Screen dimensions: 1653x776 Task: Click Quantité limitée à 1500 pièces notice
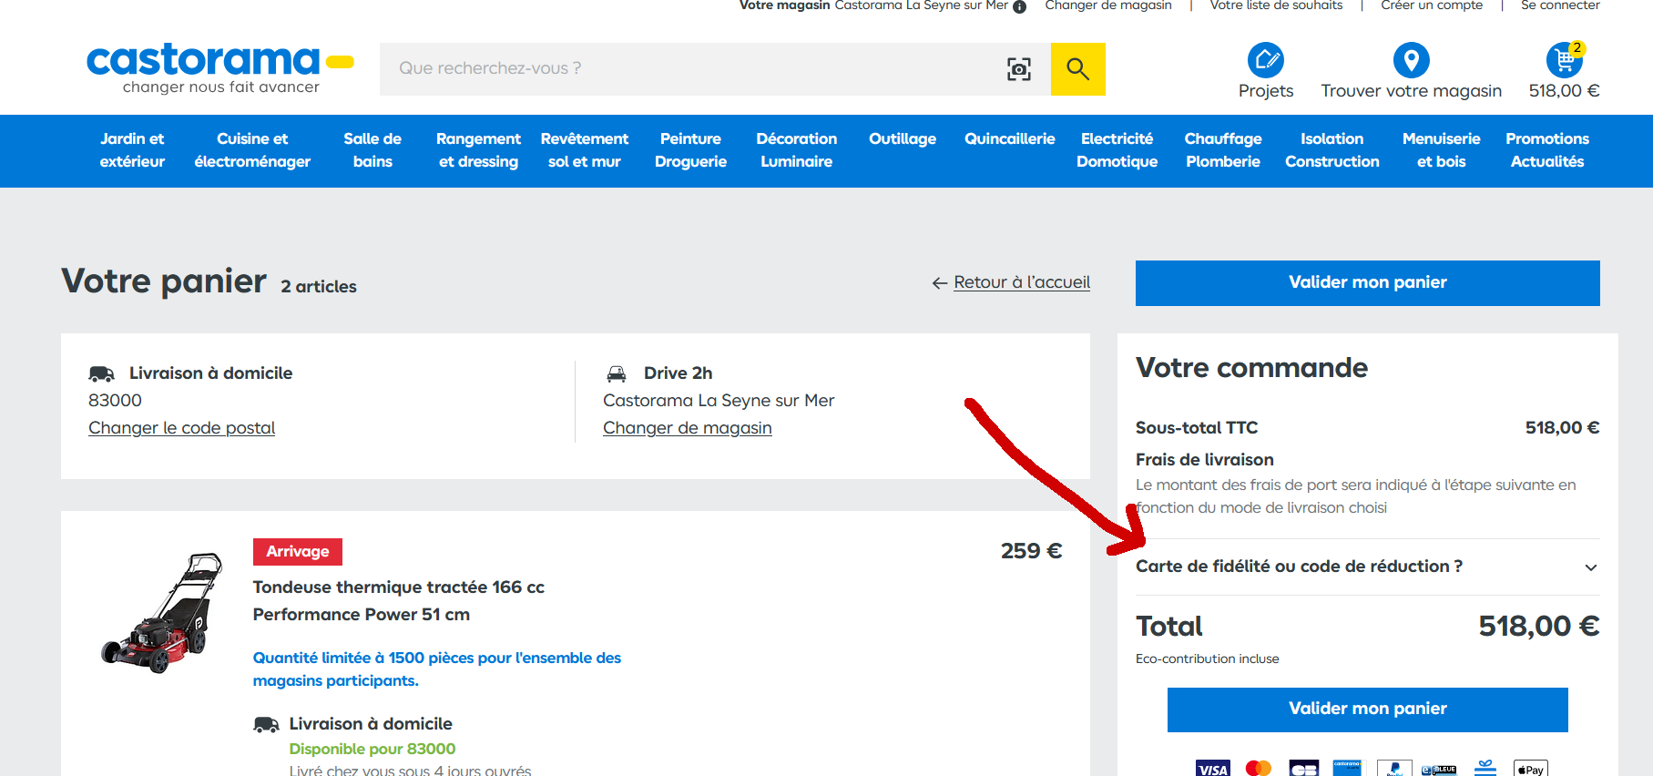click(x=437, y=669)
